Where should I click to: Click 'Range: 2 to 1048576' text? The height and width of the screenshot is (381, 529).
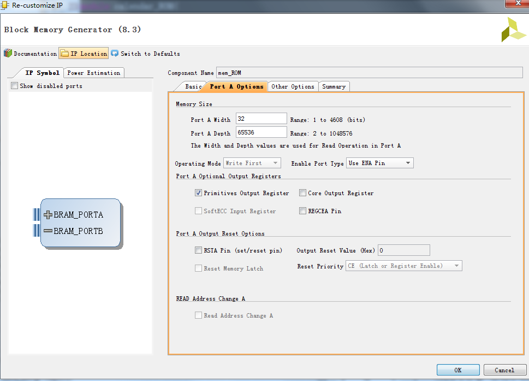pyautogui.click(x=321, y=133)
